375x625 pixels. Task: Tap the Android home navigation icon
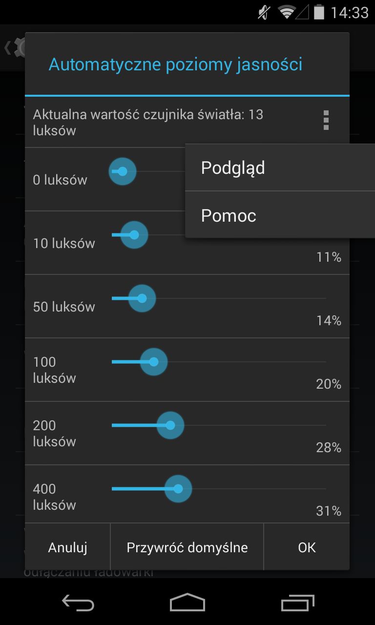coord(187,603)
